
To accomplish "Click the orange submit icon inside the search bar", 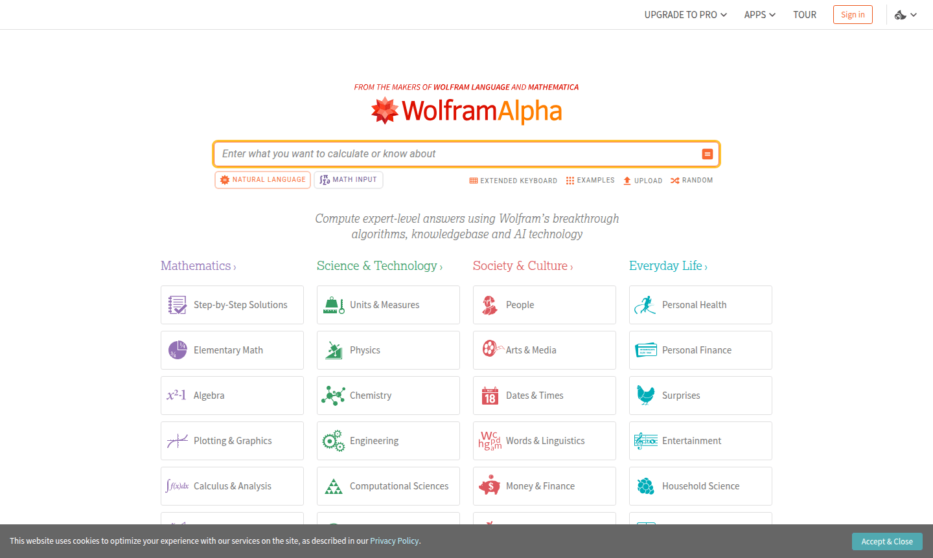I will pyautogui.click(x=707, y=153).
